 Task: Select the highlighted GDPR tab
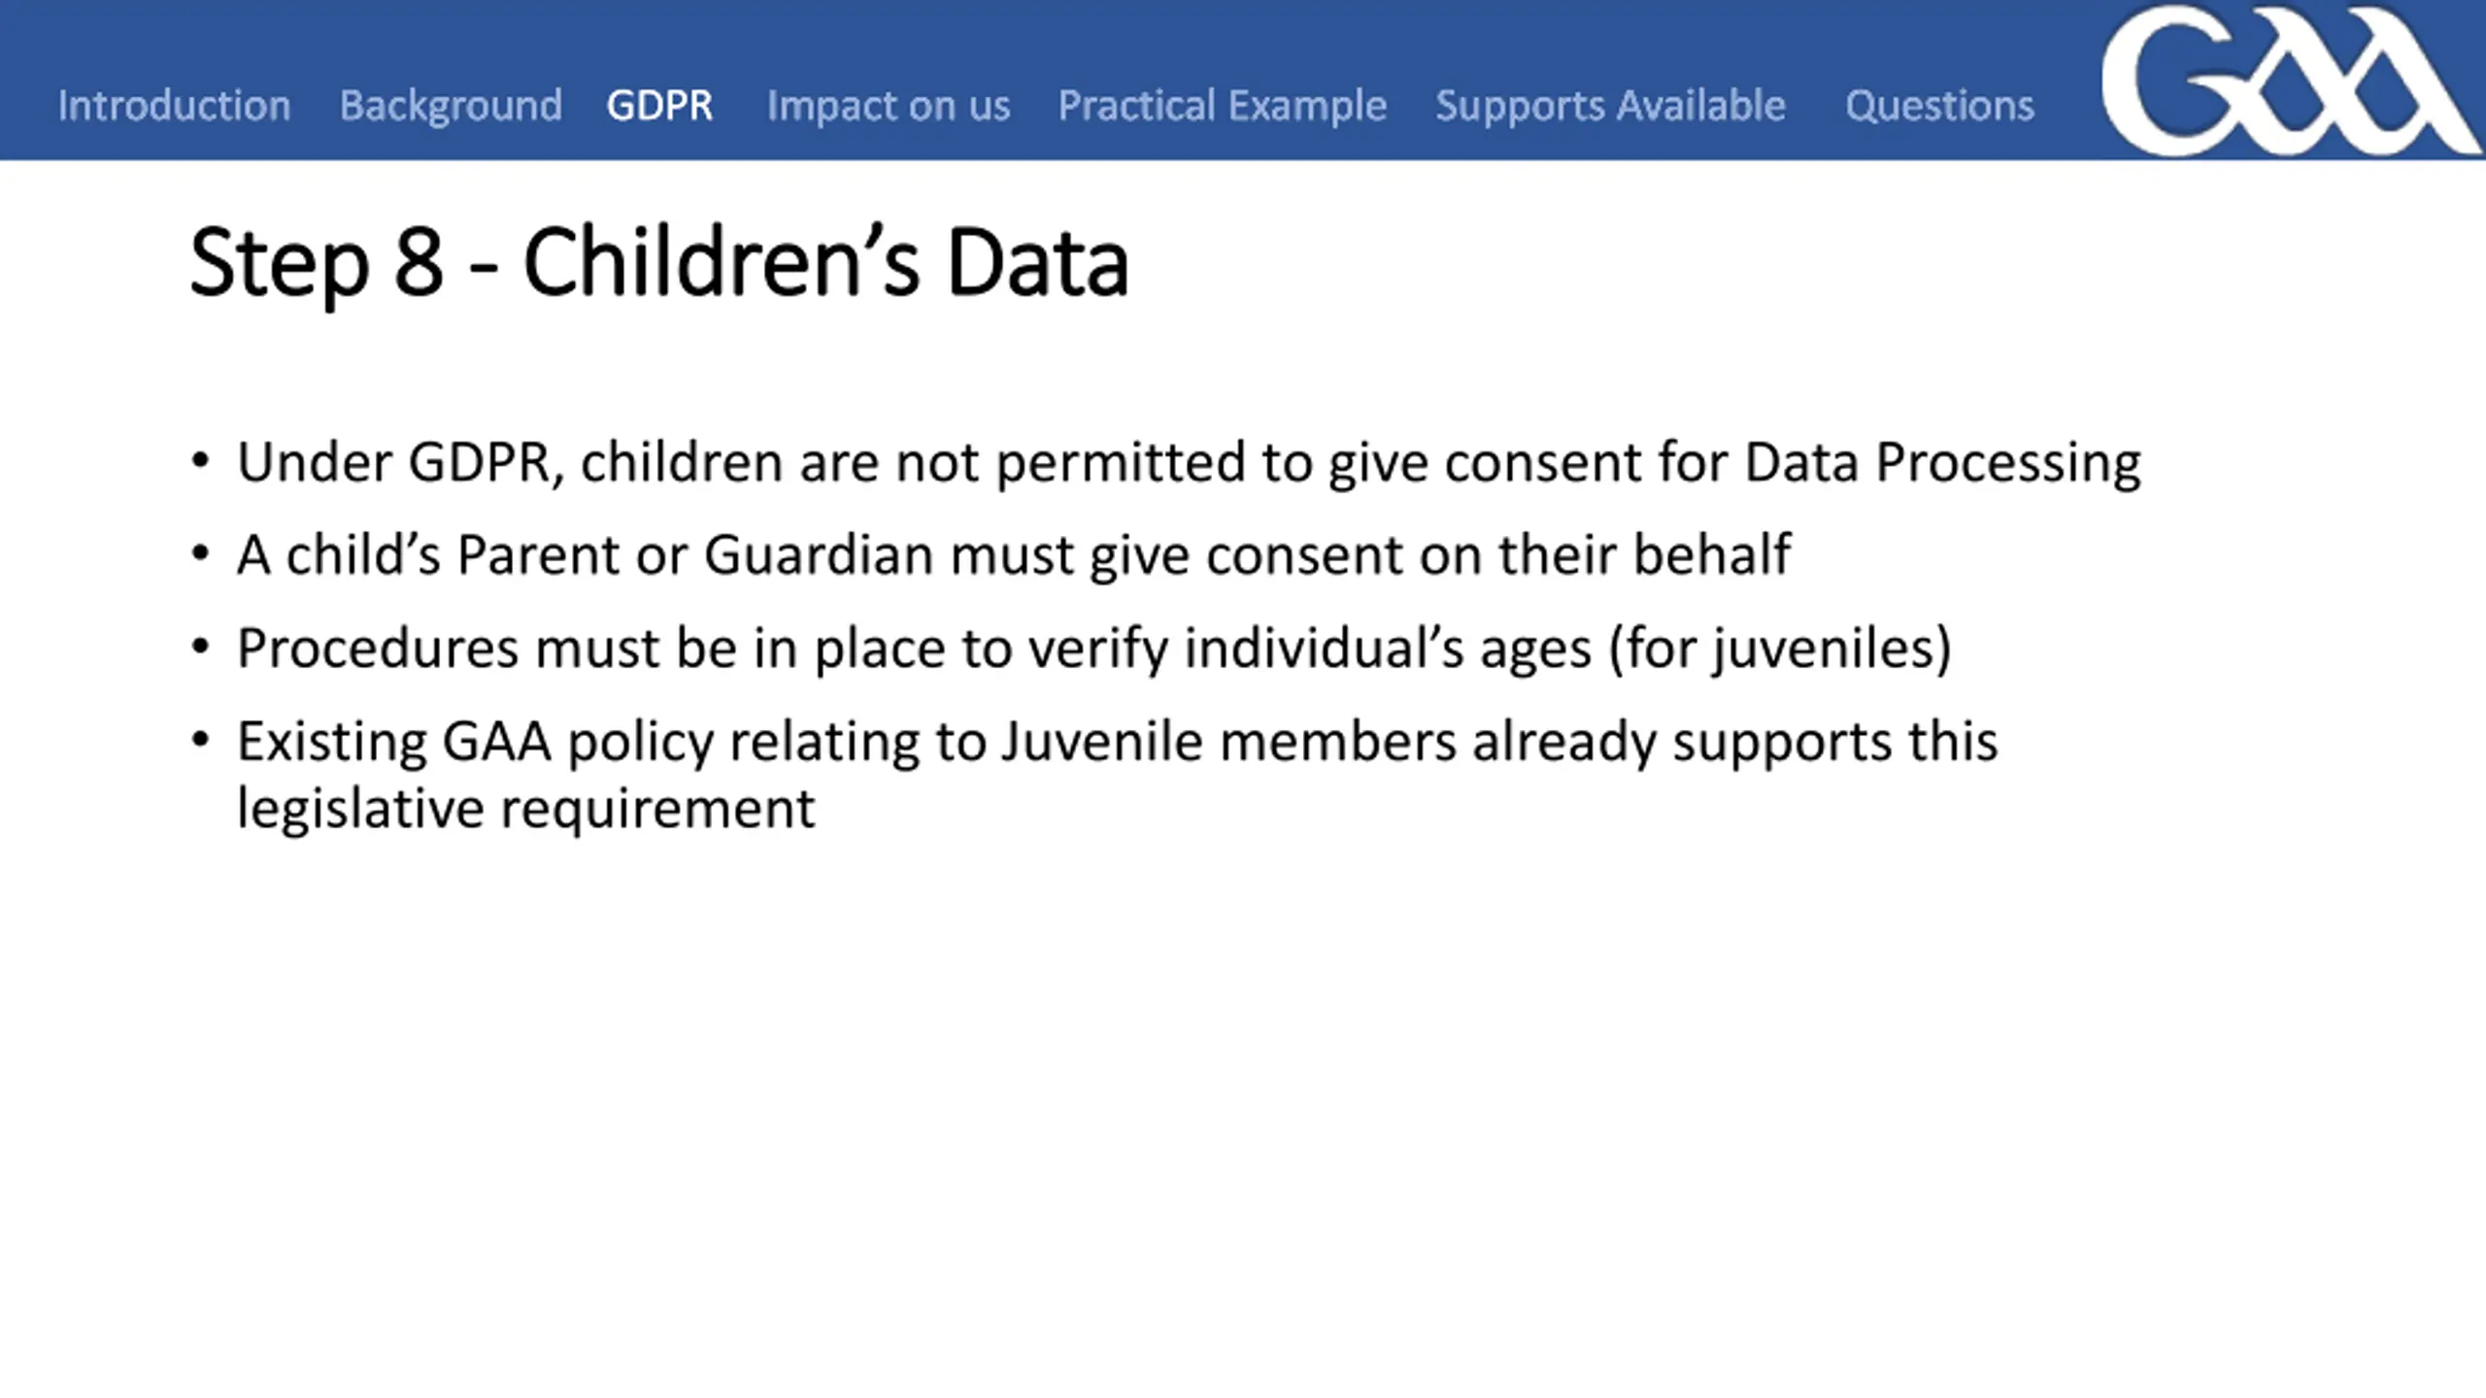click(x=659, y=105)
